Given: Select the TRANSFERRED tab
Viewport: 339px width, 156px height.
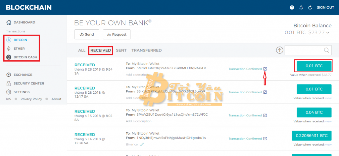Looking at the screenshot, I should pos(146,50).
